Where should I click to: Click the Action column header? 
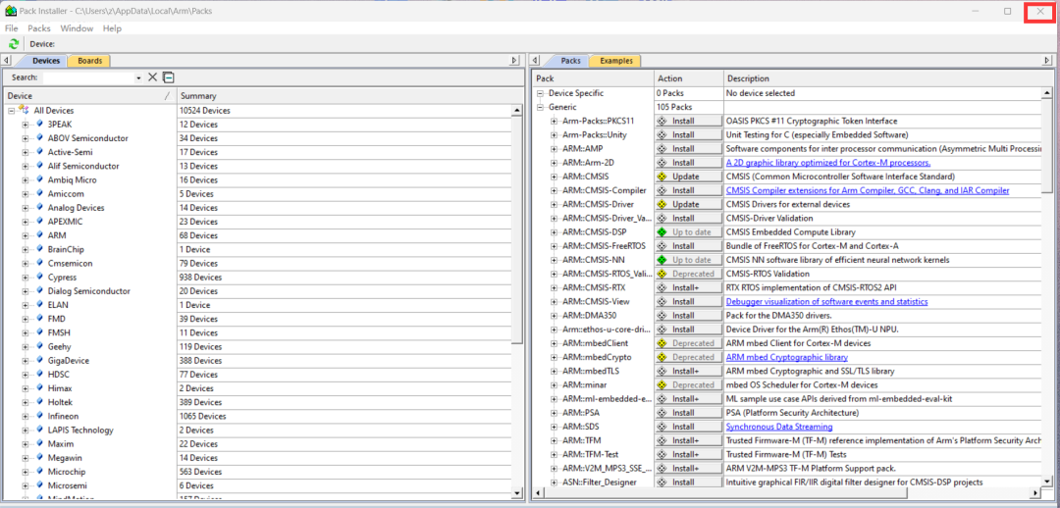689,78
